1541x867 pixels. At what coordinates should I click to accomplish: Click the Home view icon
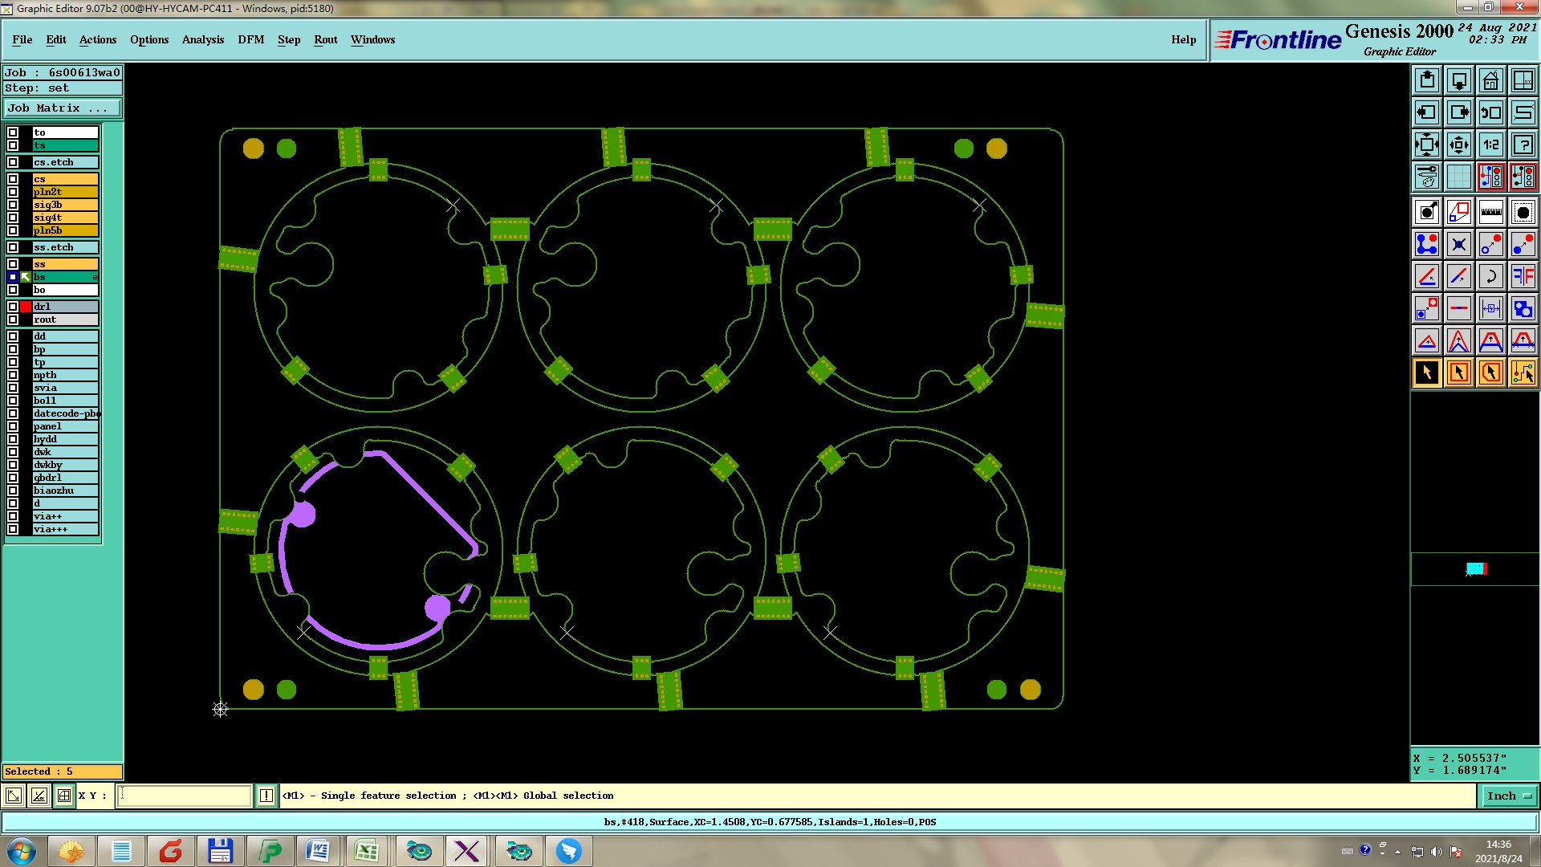tap(1490, 80)
